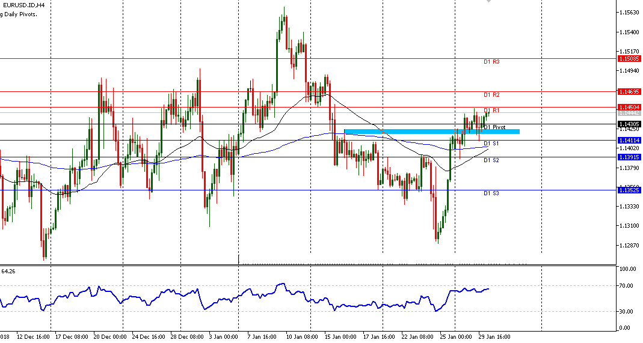Screen dimensions: 643x343
Task: Click the 17 Jan 16:00 time label
Action: 379,337
